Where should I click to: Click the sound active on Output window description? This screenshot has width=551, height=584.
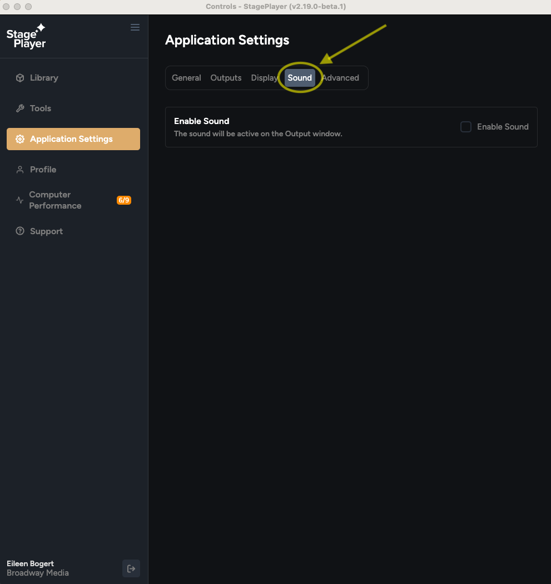tap(258, 133)
